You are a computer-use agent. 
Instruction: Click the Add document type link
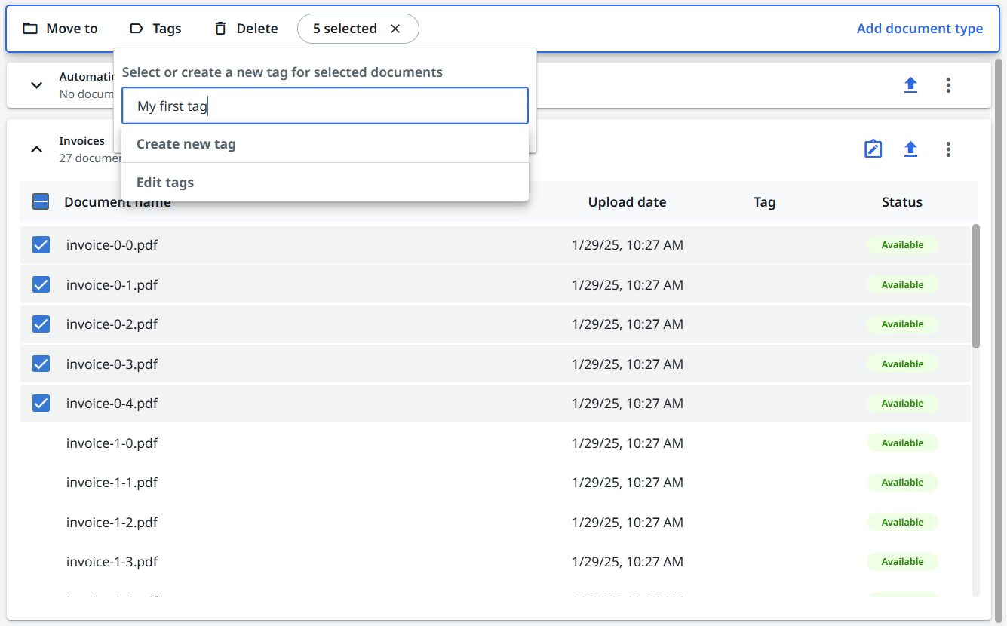tap(920, 29)
